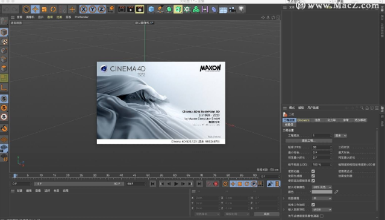Screen dimensions: 385x220
Task: Toggle the X axis lock
Action: tap(84, 9)
